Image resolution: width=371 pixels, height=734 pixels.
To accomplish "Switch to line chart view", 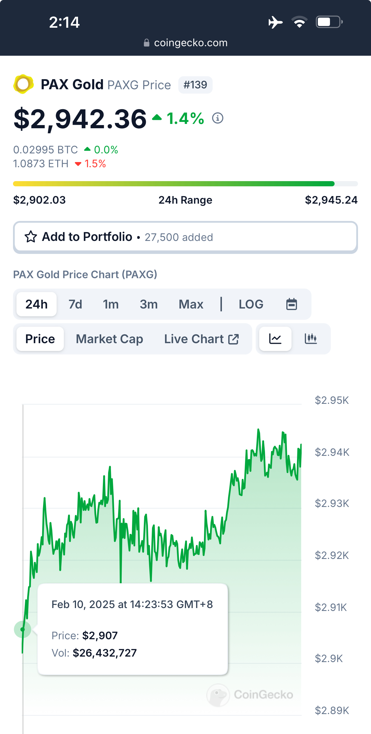I will (275, 339).
